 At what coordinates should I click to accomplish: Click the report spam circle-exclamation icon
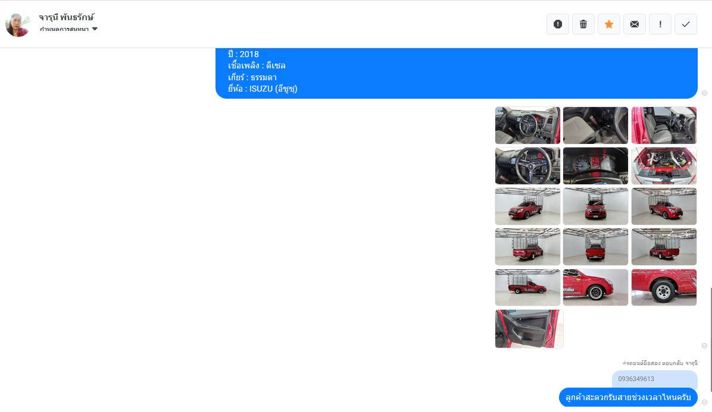pos(558,24)
